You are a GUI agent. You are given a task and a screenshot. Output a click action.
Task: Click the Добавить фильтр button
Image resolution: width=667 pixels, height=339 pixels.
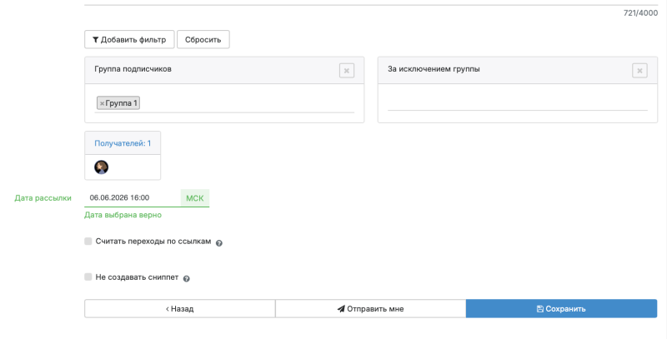(x=129, y=39)
